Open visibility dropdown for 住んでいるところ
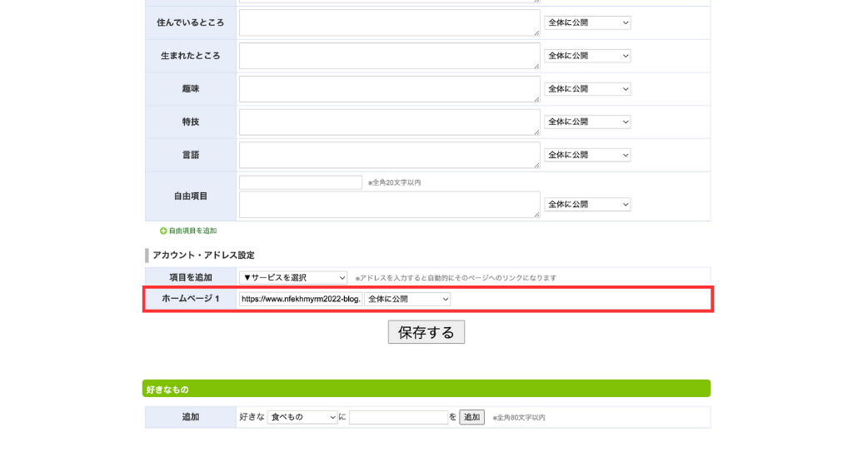Viewport: 853px width, 467px height. pyautogui.click(x=586, y=22)
